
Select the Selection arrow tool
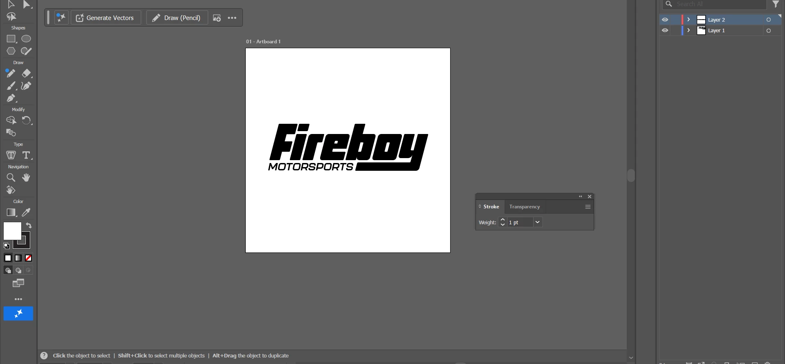coord(11,4)
